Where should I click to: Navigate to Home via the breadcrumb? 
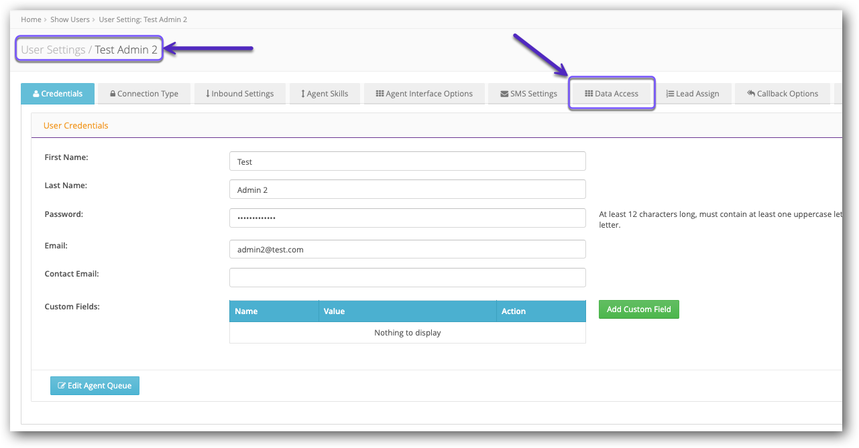31,19
